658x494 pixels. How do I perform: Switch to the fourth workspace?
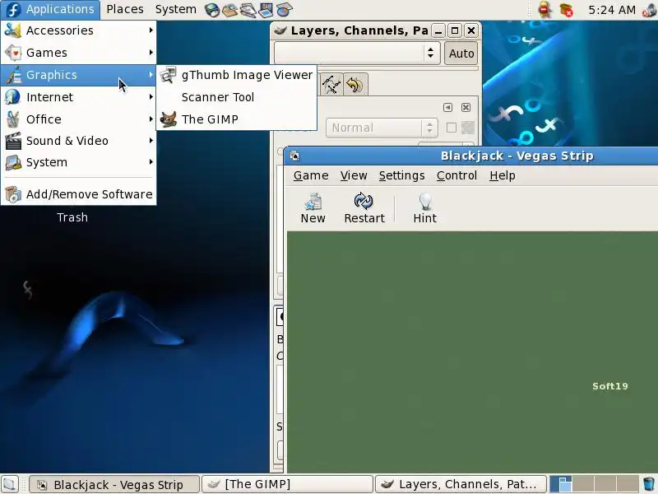[x=628, y=484]
